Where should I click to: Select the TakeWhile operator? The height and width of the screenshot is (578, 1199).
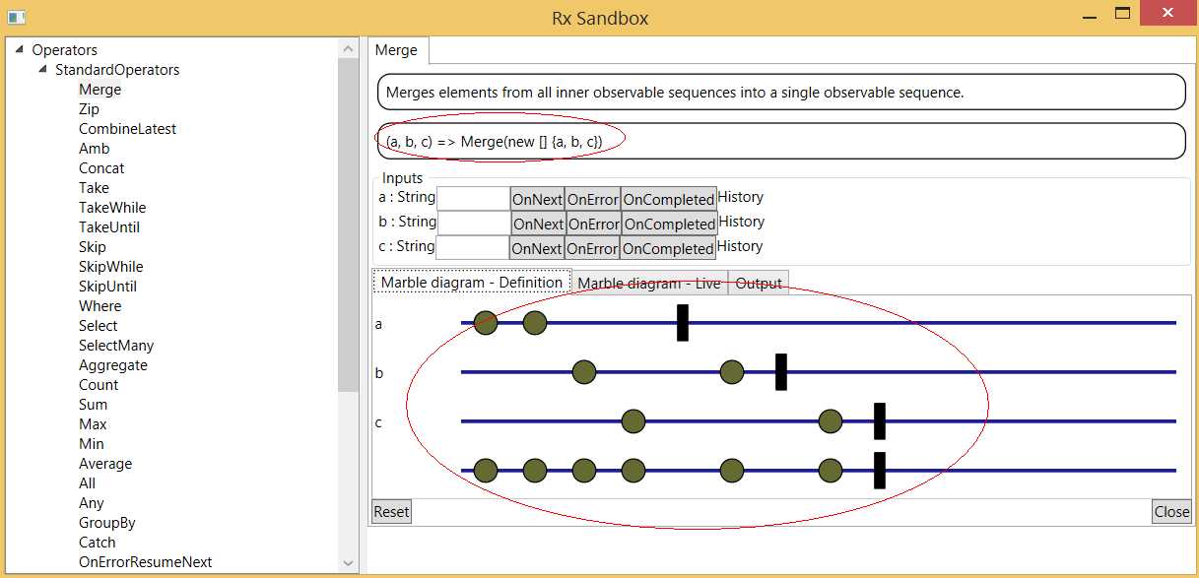point(112,208)
